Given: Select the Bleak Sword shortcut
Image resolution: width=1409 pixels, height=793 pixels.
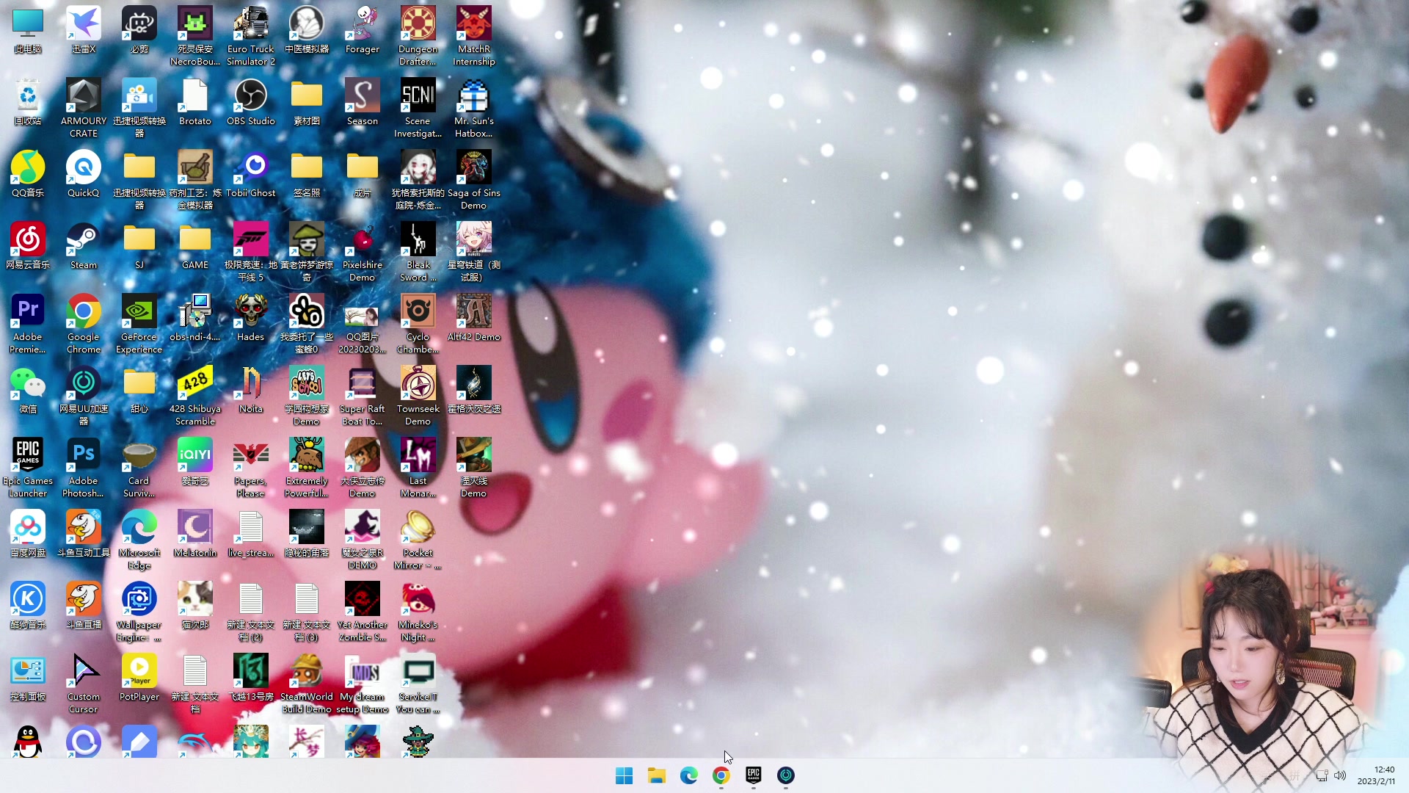Looking at the screenshot, I should coord(418,253).
